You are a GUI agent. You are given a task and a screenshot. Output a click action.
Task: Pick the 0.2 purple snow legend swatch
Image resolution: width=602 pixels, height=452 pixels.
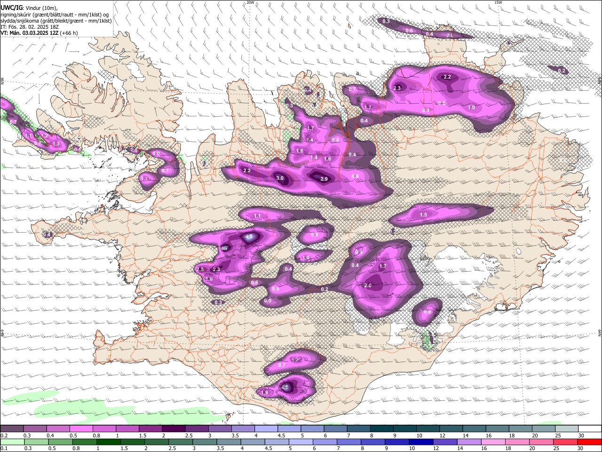click(x=12, y=428)
